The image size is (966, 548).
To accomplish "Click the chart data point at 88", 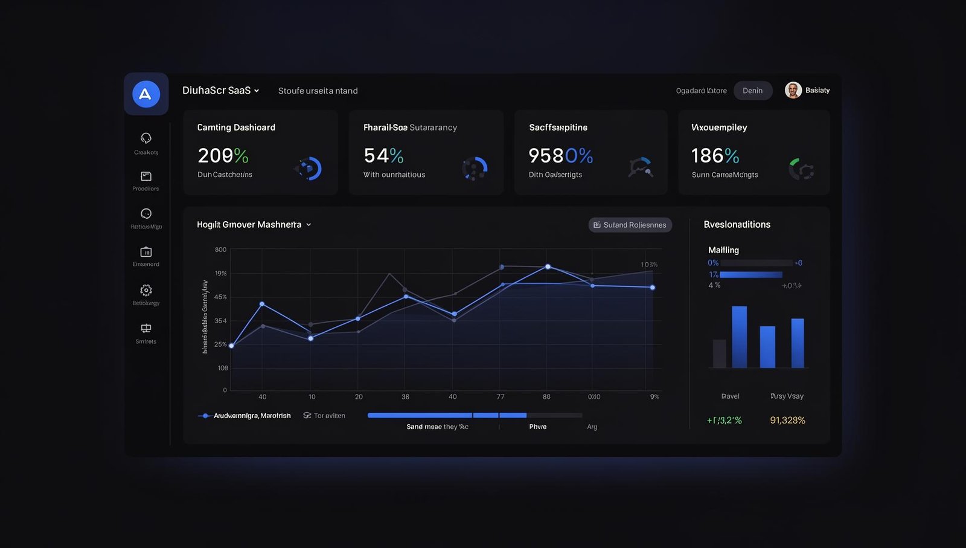I will point(548,266).
